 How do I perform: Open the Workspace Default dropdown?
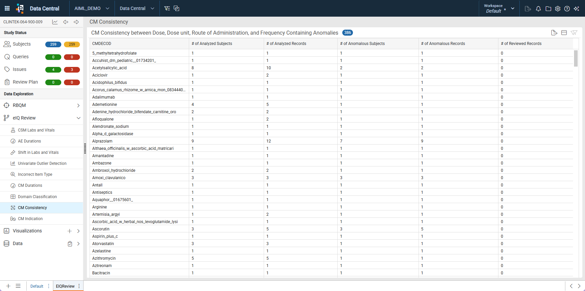click(499, 8)
